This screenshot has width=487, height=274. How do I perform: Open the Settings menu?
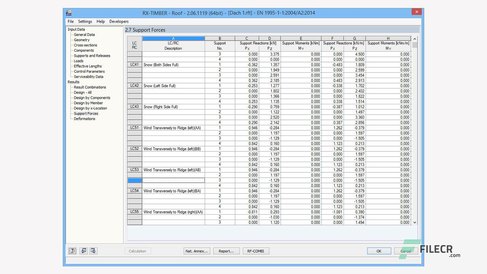tap(85, 21)
